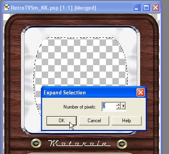Click the Expand Selection title text
The width and height of the screenshot is (169, 154).
pos(65,93)
